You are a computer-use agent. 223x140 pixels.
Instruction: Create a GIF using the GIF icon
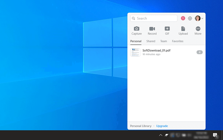pyautogui.click(x=167, y=29)
